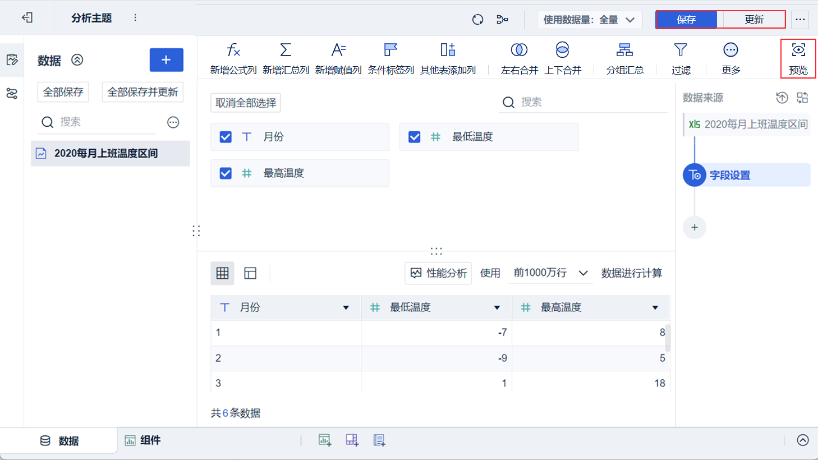Click the field search box
This screenshot has height=460, width=818.
(583, 102)
